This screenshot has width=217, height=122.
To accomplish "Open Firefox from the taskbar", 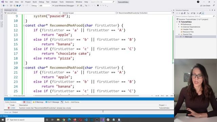I will (x=75, y=120).
